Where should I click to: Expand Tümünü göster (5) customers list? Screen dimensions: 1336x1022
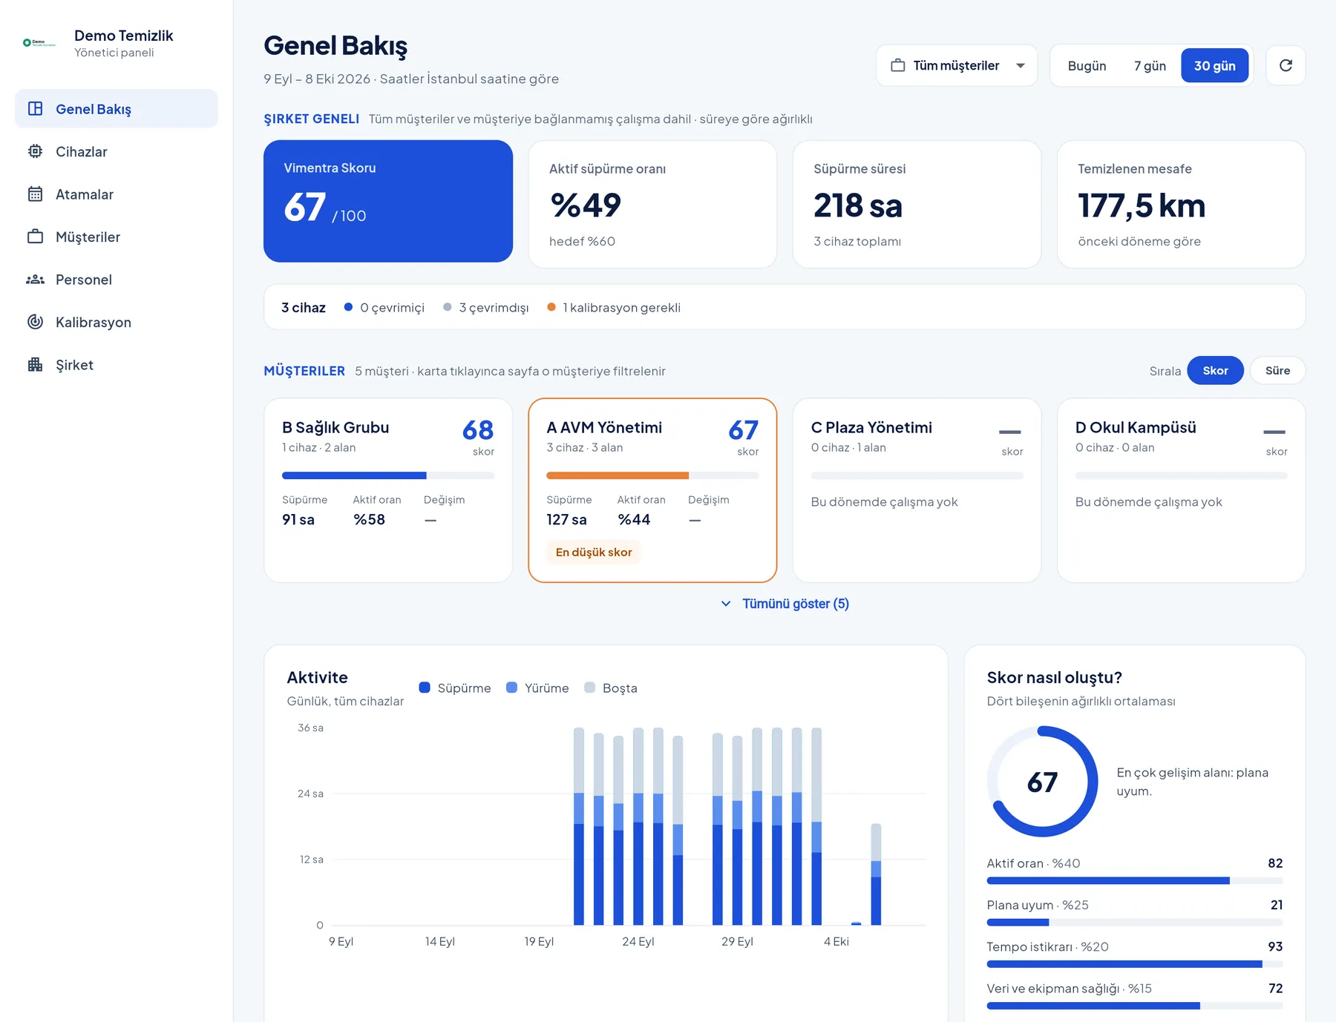[785, 604]
